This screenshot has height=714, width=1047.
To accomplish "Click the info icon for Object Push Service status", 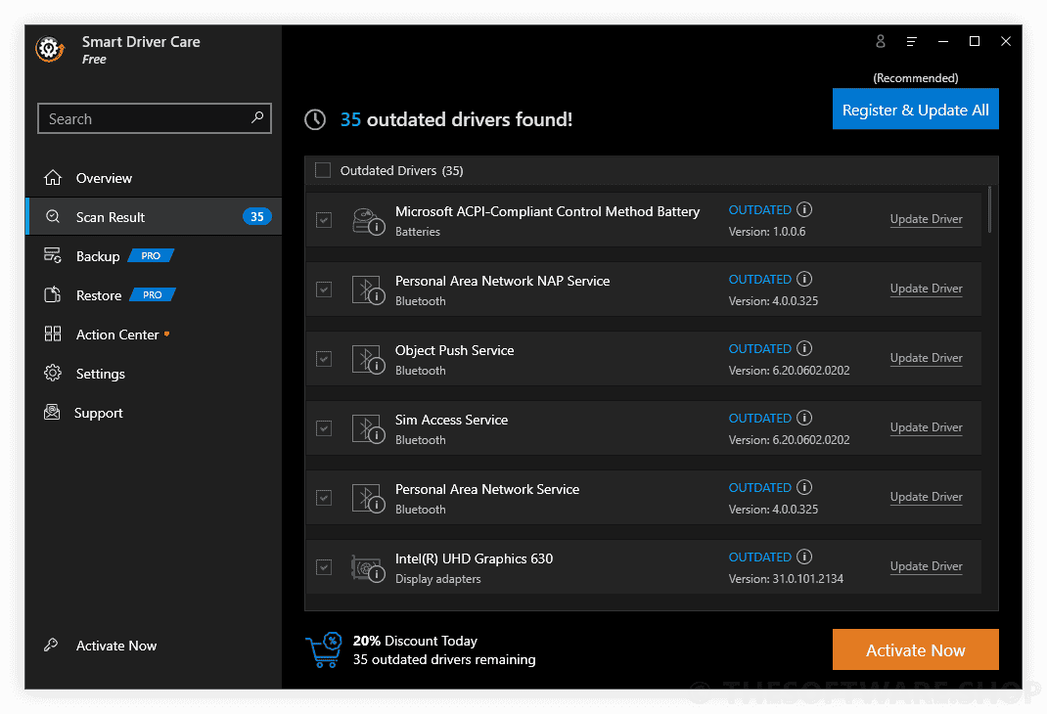I will coord(804,348).
